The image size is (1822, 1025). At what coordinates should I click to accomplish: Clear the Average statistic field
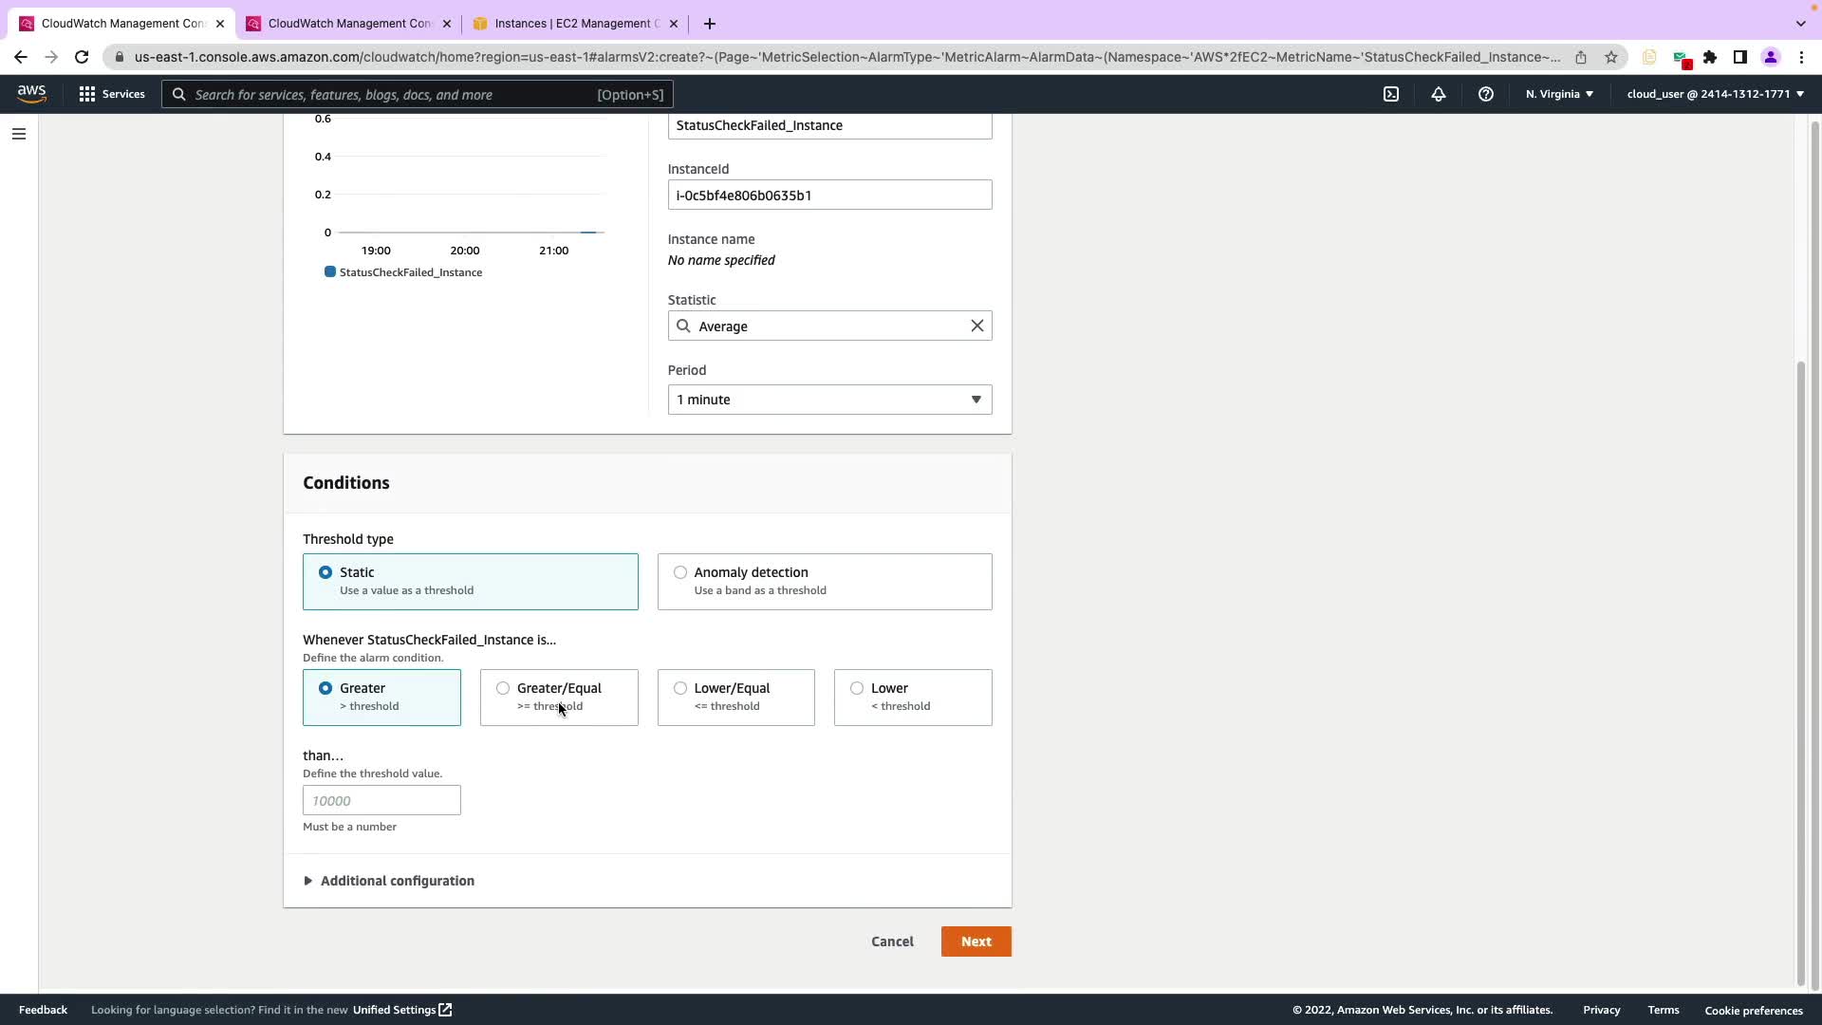pos(976,326)
